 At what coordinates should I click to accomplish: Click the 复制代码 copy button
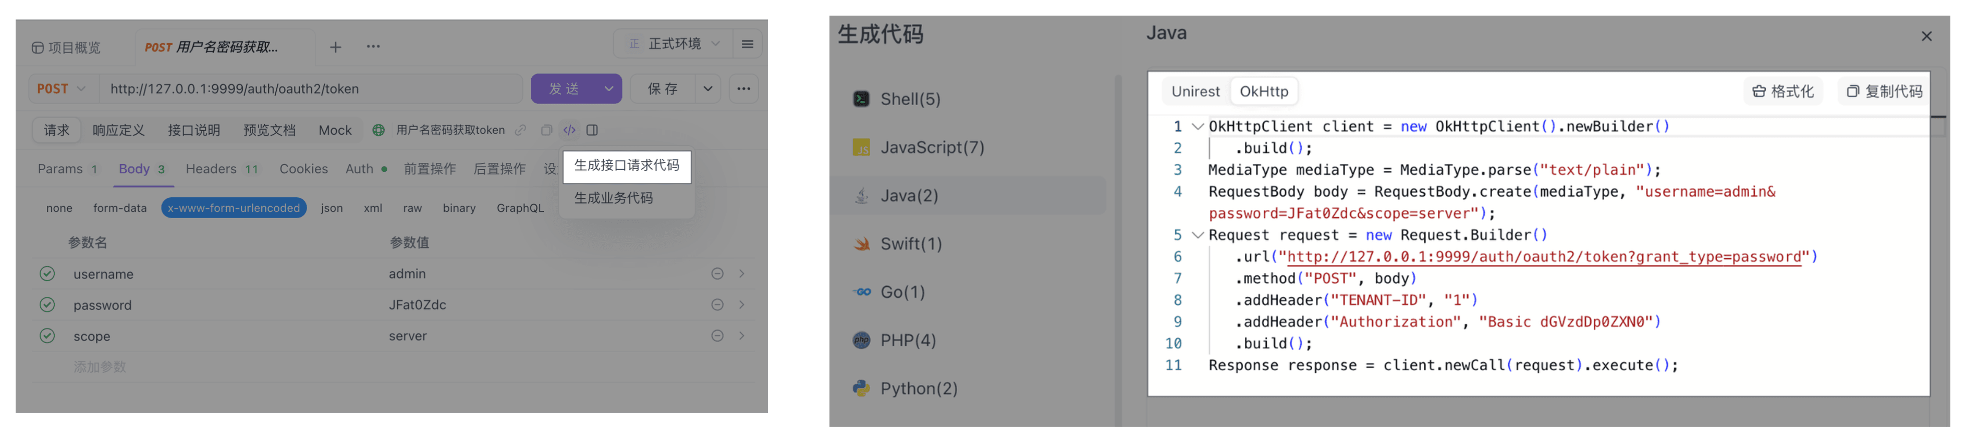click(1884, 92)
